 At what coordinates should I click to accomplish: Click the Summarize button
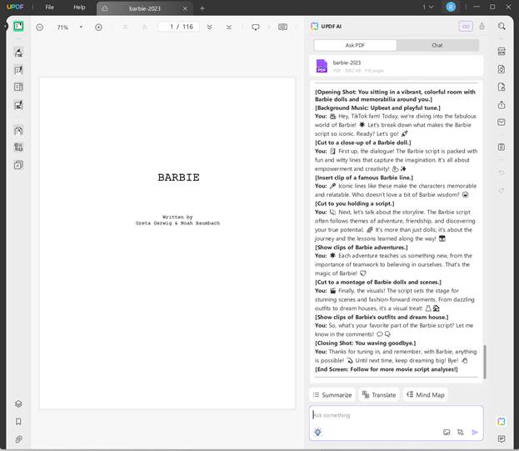pos(332,394)
